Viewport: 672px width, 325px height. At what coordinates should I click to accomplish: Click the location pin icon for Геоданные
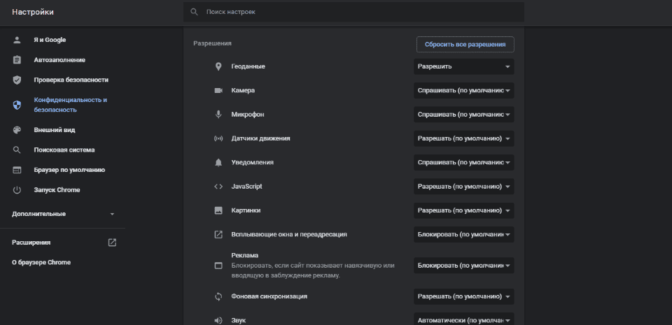pos(218,66)
